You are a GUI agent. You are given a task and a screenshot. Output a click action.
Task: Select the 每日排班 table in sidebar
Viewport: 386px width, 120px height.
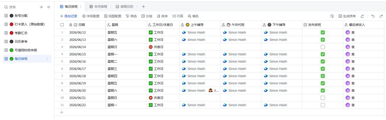tap(27, 59)
